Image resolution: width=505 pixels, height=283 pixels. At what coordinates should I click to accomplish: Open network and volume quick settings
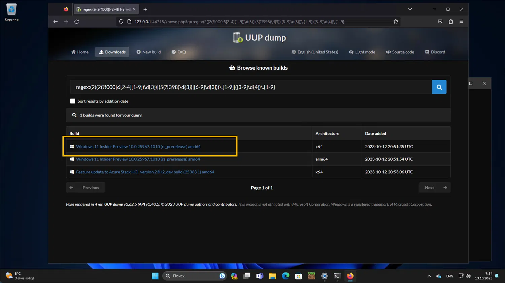[x=464, y=276]
